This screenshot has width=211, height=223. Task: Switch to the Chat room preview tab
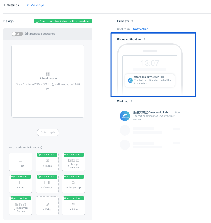pyautogui.click(x=124, y=29)
